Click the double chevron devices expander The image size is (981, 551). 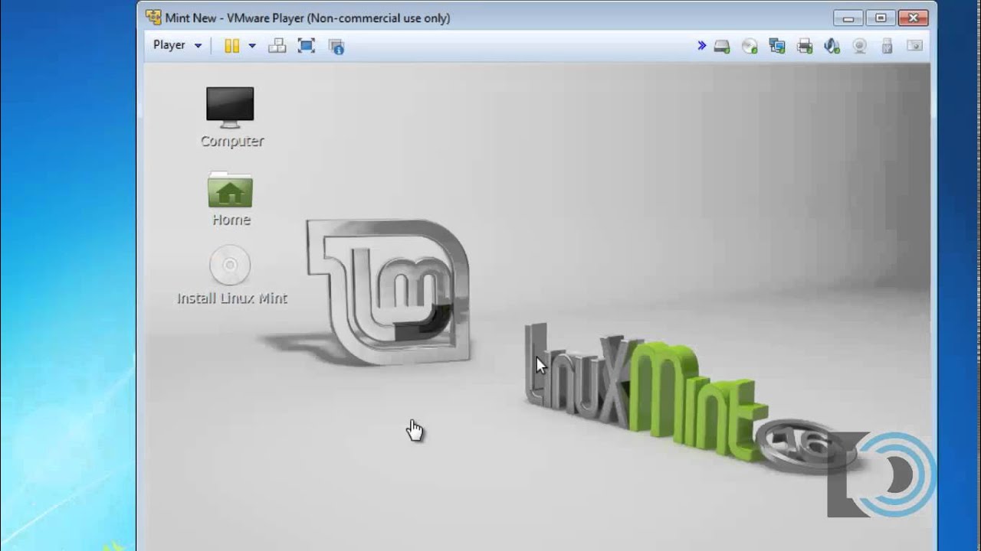pyautogui.click(x=701, y=46)
